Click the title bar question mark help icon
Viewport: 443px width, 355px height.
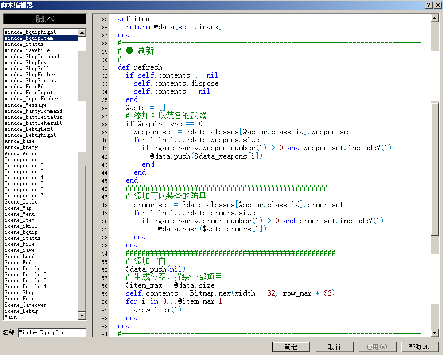click(x=428, y=5)
